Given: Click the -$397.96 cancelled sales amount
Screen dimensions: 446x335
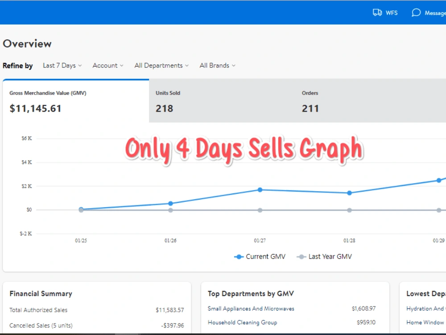Looking at the screenshot, I should [x=173, y=325].
